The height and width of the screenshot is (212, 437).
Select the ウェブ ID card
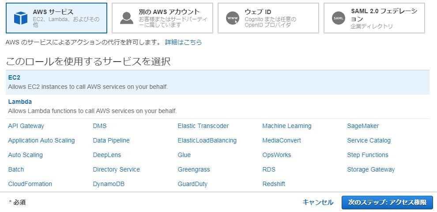point(268,18)
